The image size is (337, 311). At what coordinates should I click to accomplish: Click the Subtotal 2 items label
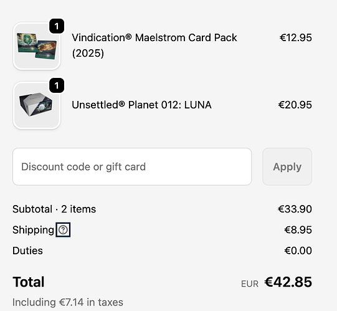click(54, 209)
